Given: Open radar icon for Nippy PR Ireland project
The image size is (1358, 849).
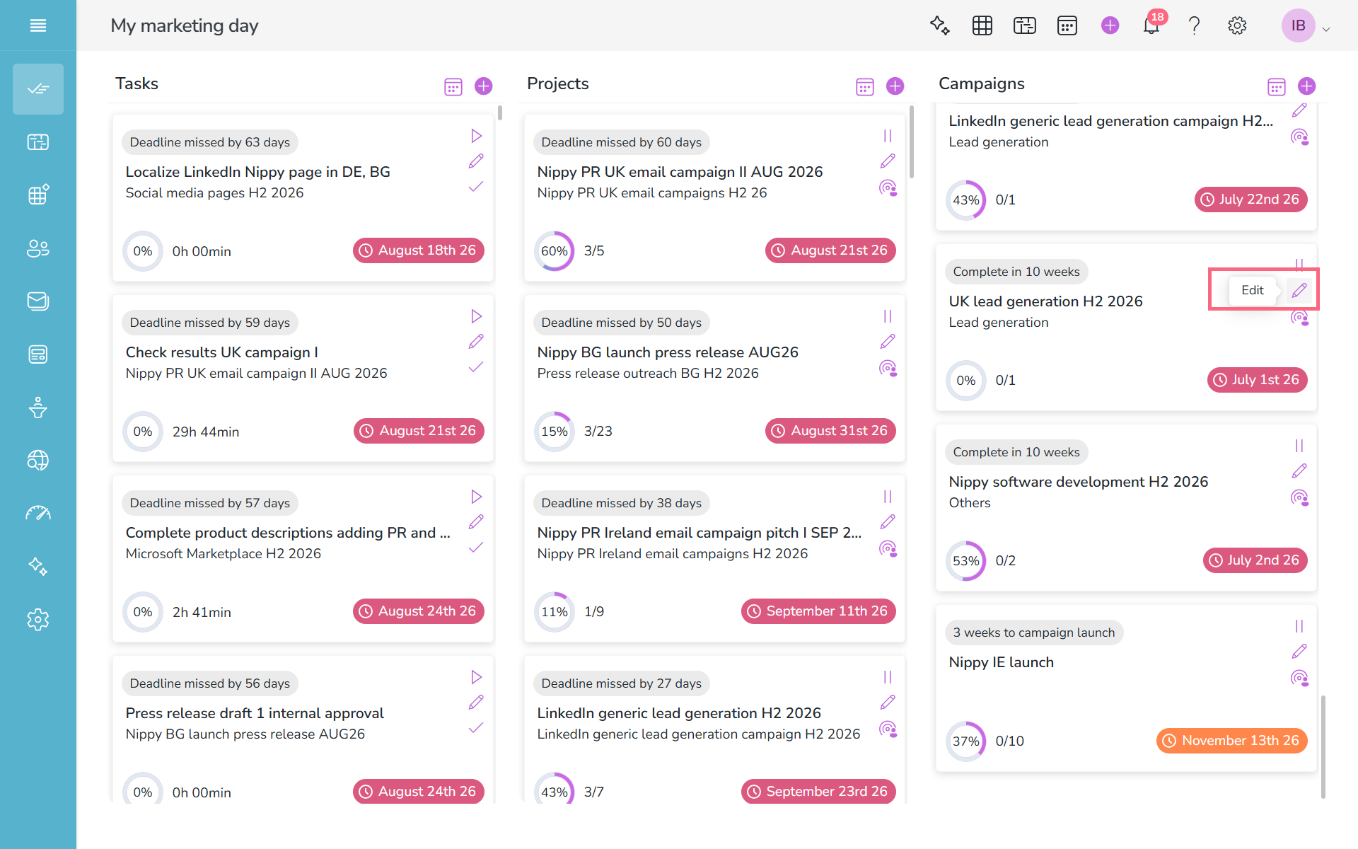Looking at the screenshot, I should point(888,548).
